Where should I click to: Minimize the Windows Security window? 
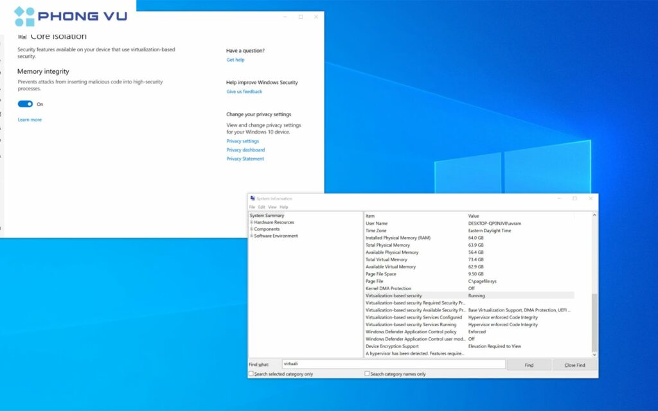(285, 17)
